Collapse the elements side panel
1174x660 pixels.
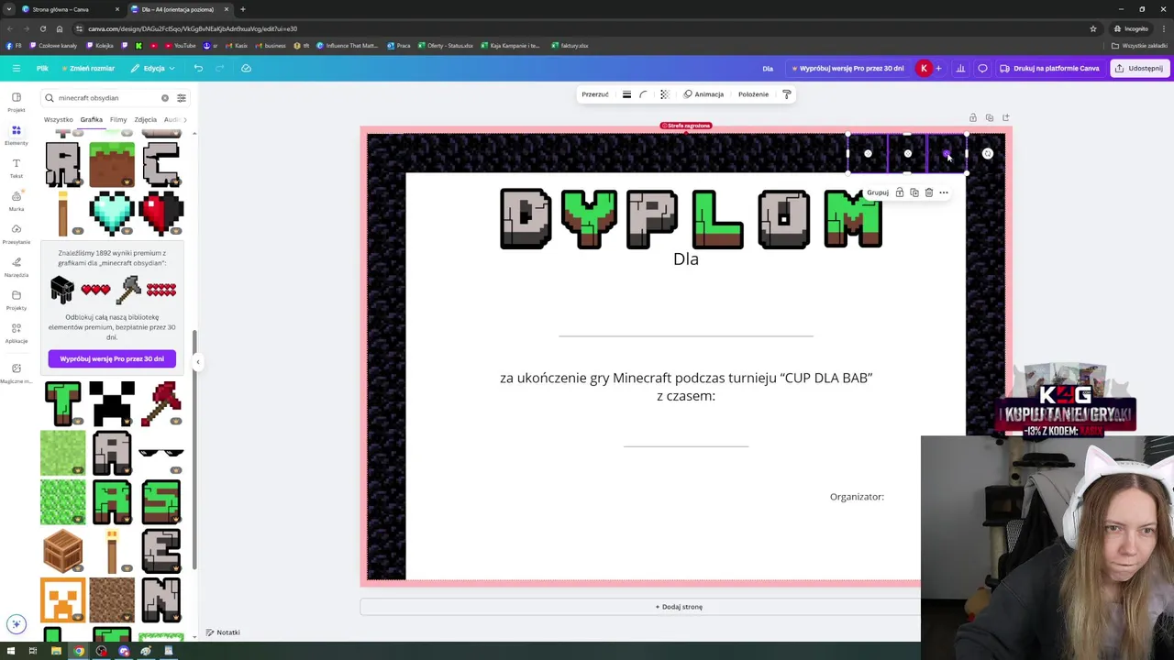(x=197, y=362)
